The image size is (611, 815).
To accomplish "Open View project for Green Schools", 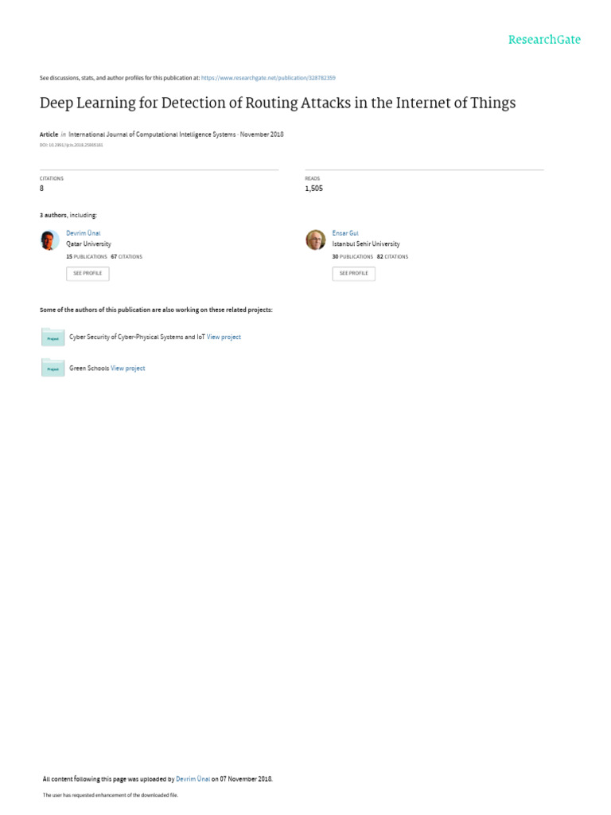I will click(x=128, y=369).
